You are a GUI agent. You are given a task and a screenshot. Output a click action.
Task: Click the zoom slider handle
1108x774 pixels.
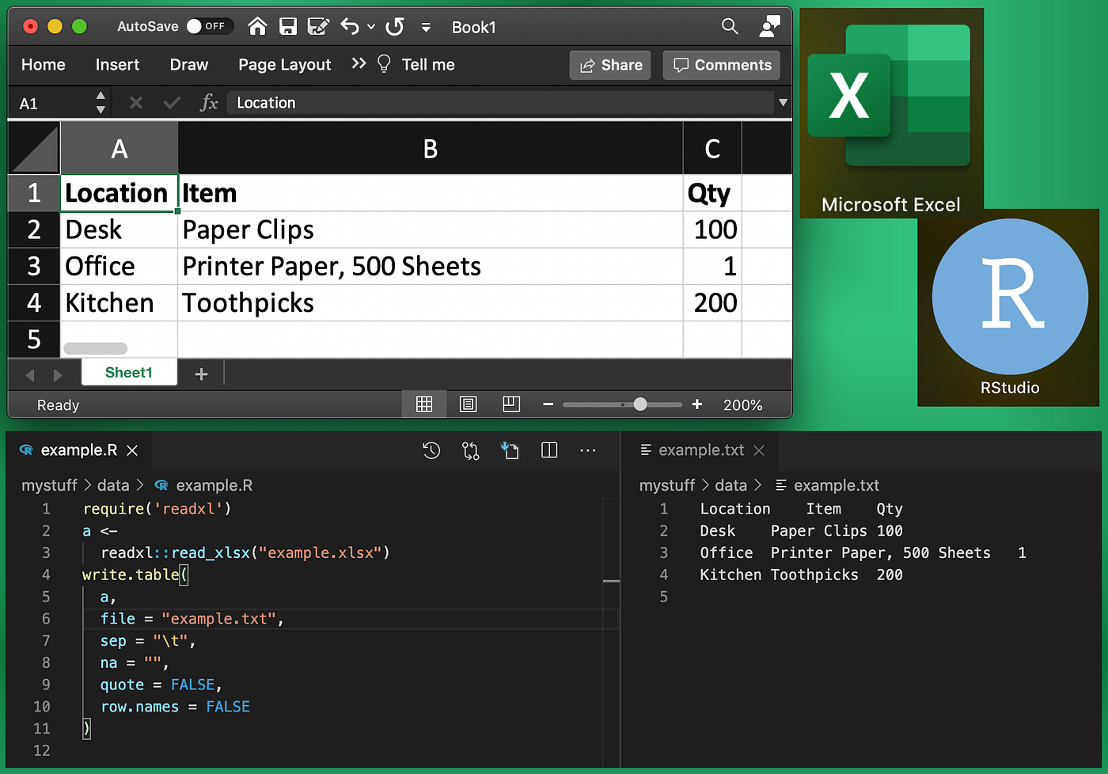[x=640, y=404]
